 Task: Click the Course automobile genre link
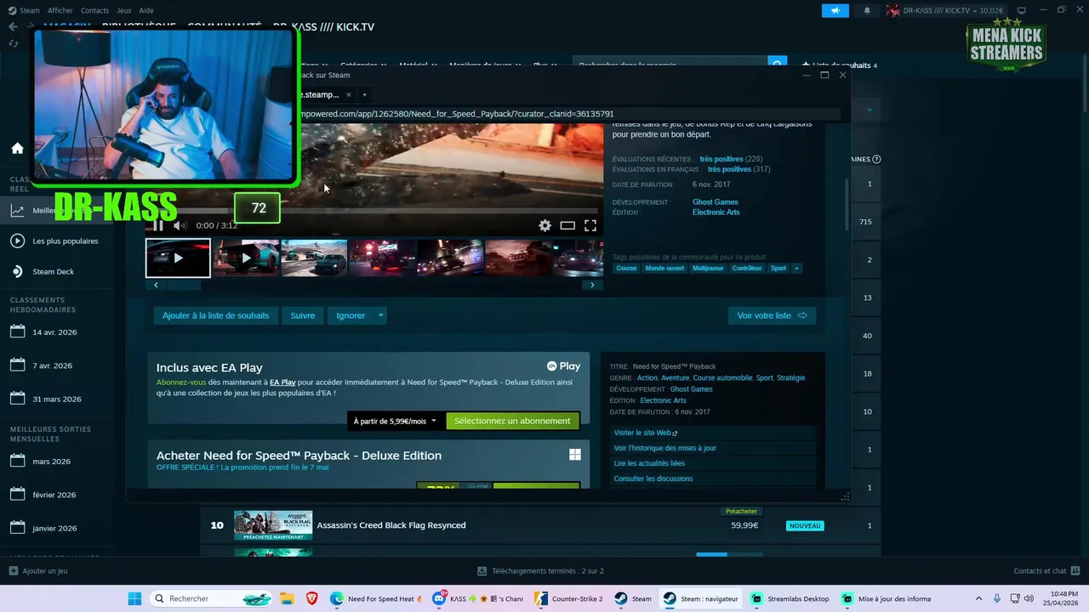pos(722,377)
